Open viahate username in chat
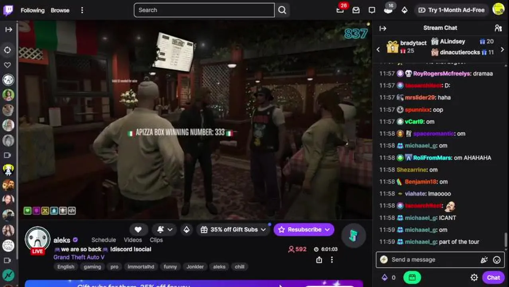509x287 pixels. pyautogui.click(x=415, y=194)
